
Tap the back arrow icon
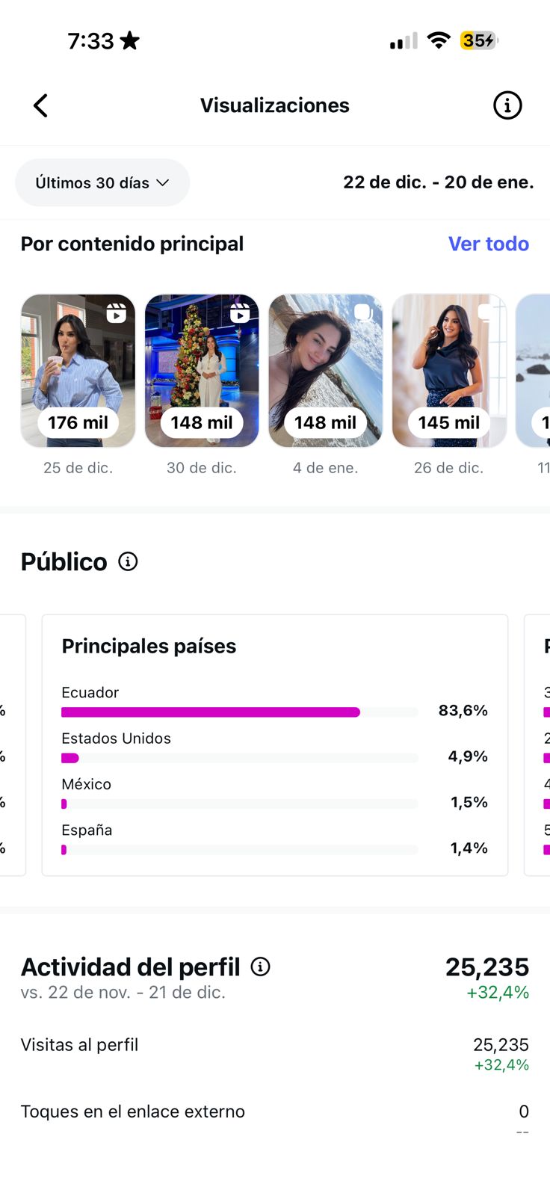pos(41,105)
